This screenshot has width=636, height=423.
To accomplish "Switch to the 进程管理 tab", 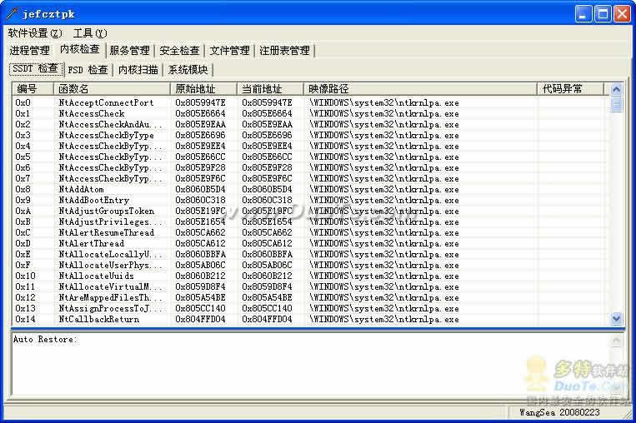I will tap(30, 51).
